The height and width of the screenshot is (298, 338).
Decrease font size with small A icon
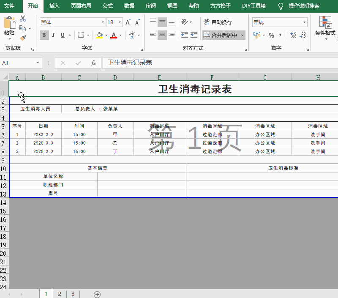point(137,22)
